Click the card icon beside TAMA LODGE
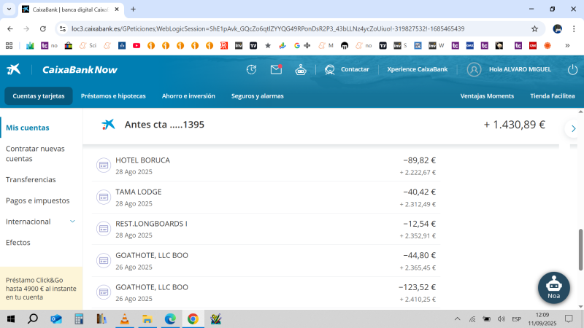 (104, 197)
